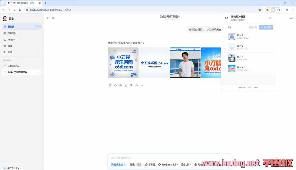The height and width of the screenshot is (170, 296).
Task: Open the Seedream 4.5 model dropdown
Action: click(168, 165)
